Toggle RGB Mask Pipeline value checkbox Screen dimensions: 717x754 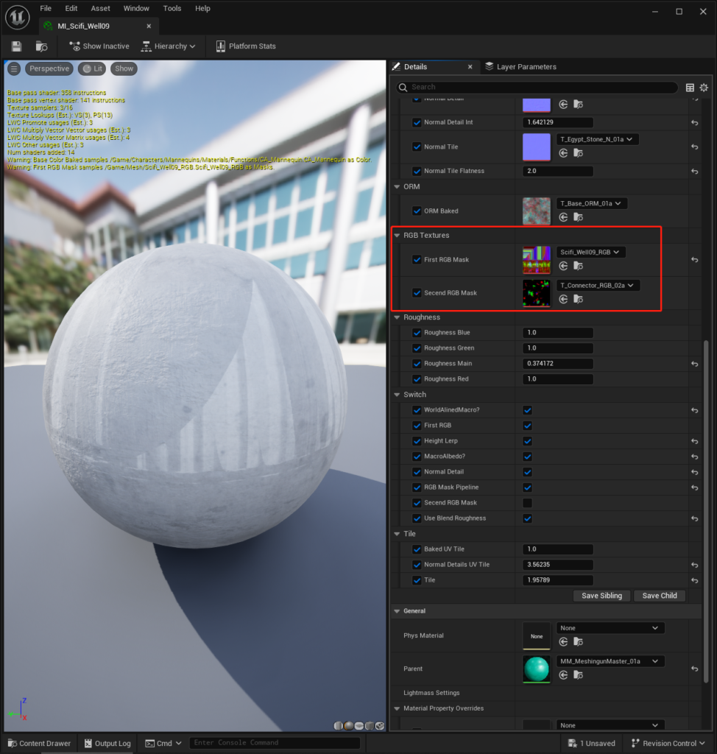528,487
